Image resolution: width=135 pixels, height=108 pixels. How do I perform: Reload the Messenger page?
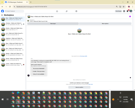(10, 7)
